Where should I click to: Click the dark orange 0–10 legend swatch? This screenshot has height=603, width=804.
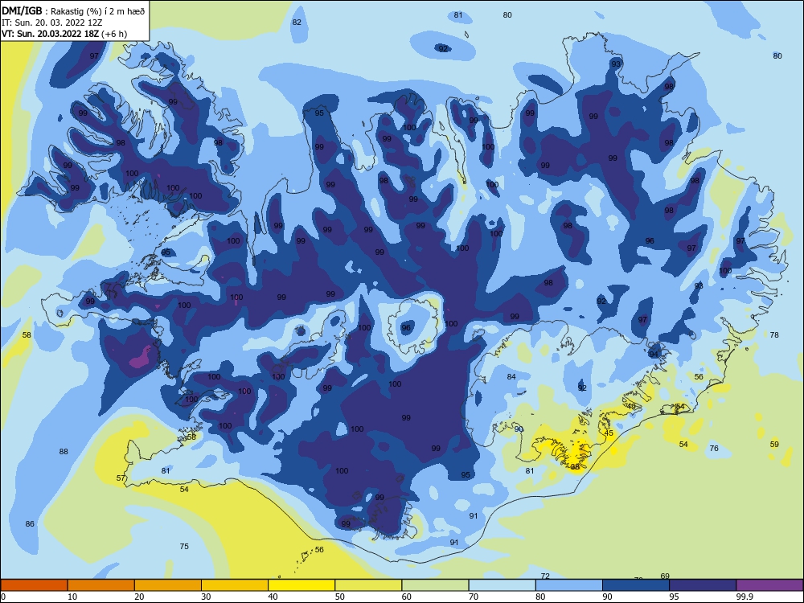[x=34, y=585]
